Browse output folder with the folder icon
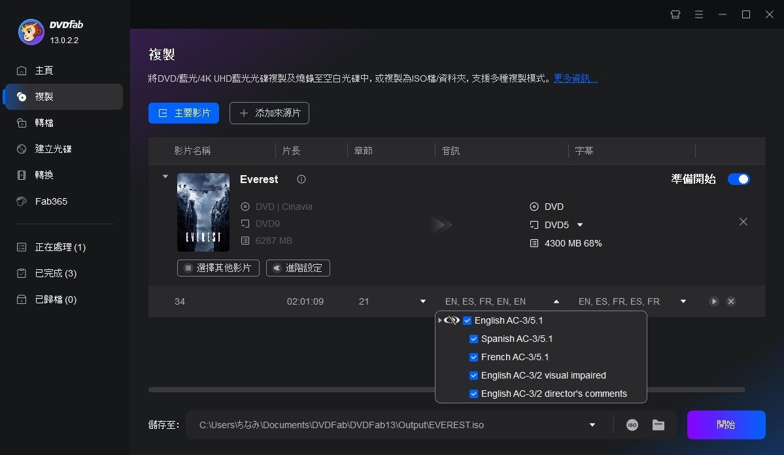Image resolution: width=784 pixels, height=455 pixels. coord(658,425)
